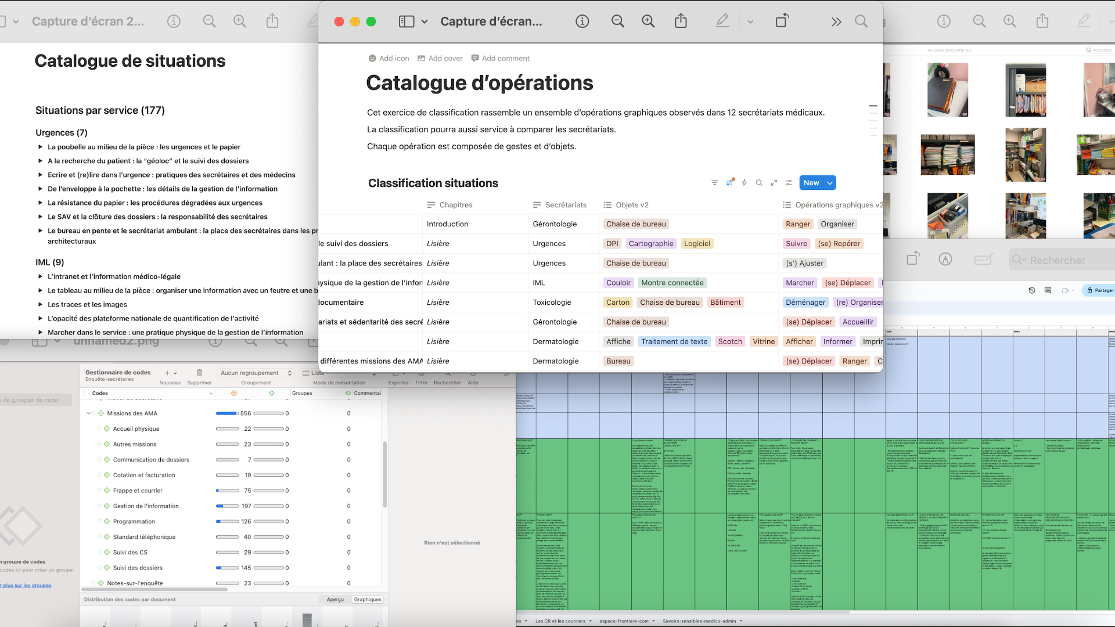
Task: Click the filter icon in Classification situations
Action: coord(714,183)
